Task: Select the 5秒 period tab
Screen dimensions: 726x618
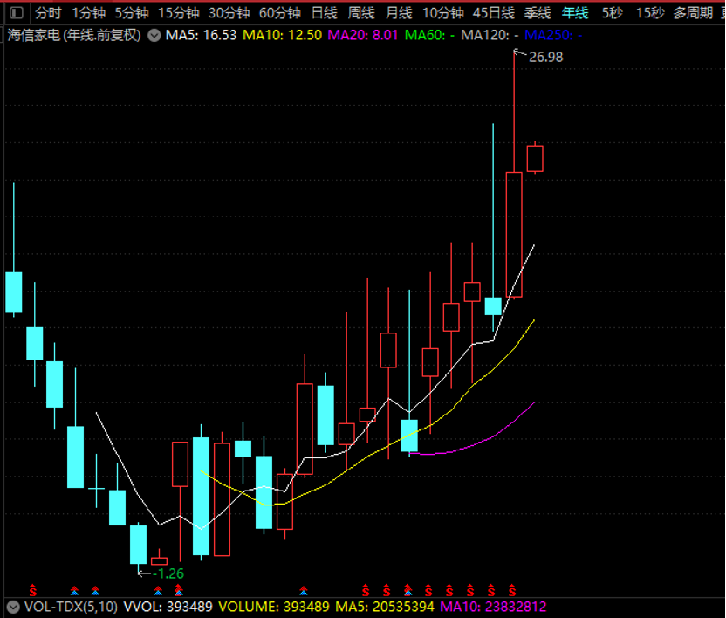Action: click(x=612, y=13)
